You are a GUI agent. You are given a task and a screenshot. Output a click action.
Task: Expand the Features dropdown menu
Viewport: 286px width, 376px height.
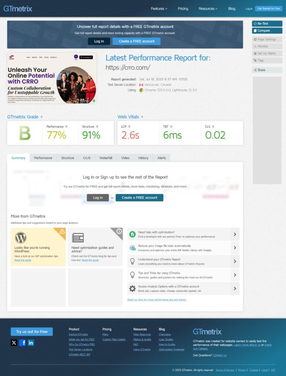[x=159, y=8]
